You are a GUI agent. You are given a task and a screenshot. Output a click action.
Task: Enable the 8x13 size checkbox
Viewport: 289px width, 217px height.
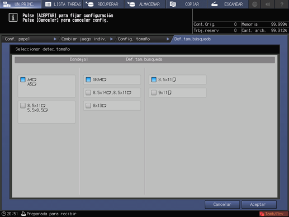pos(88,106)
